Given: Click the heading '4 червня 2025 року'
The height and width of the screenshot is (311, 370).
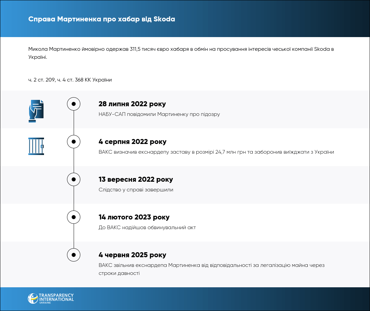Looking at the screenshot, I should (132, 255).
